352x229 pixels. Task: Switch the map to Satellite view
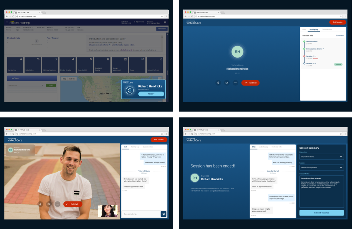pyautogui.click(x=72, y=79)
